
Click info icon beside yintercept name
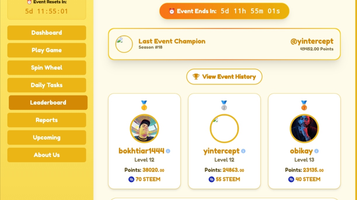click(x=243, y=151)
